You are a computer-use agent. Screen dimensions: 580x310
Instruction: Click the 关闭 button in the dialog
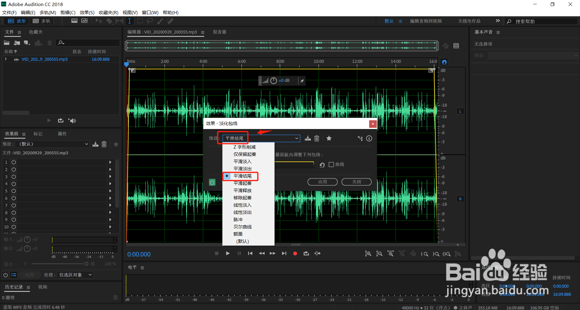coord(356,182)
